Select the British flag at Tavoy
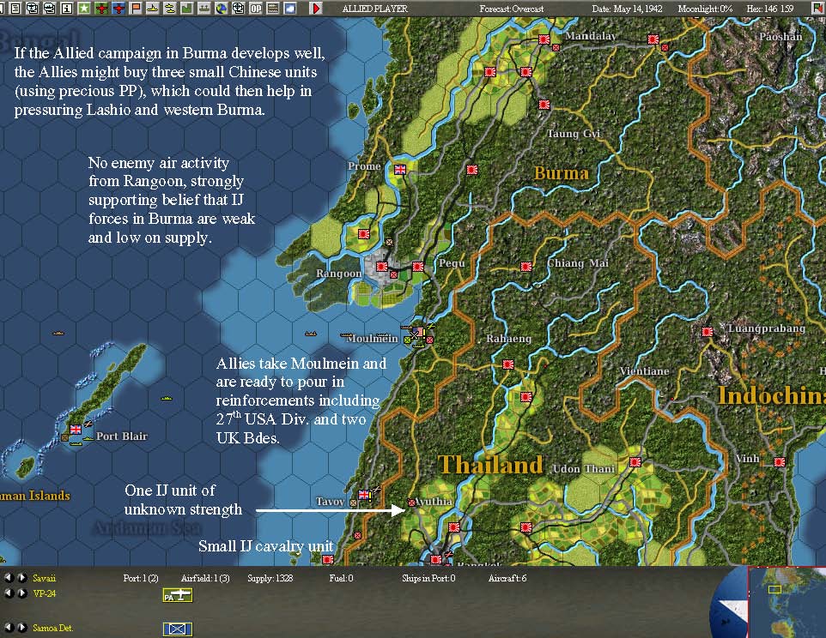The image size is (826, 638). (x=364, y=495)
